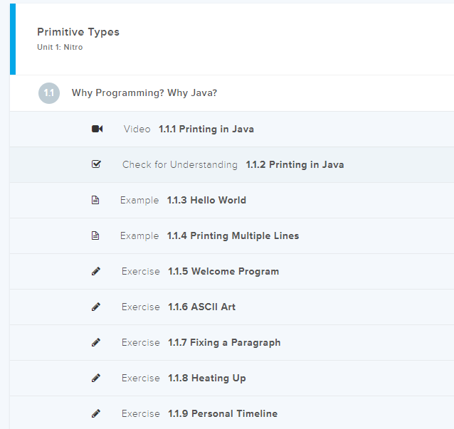This screenshot has width=454, height=429.
Task: Click the 1.1 lesson number badge
Action: tap(49, 93)
